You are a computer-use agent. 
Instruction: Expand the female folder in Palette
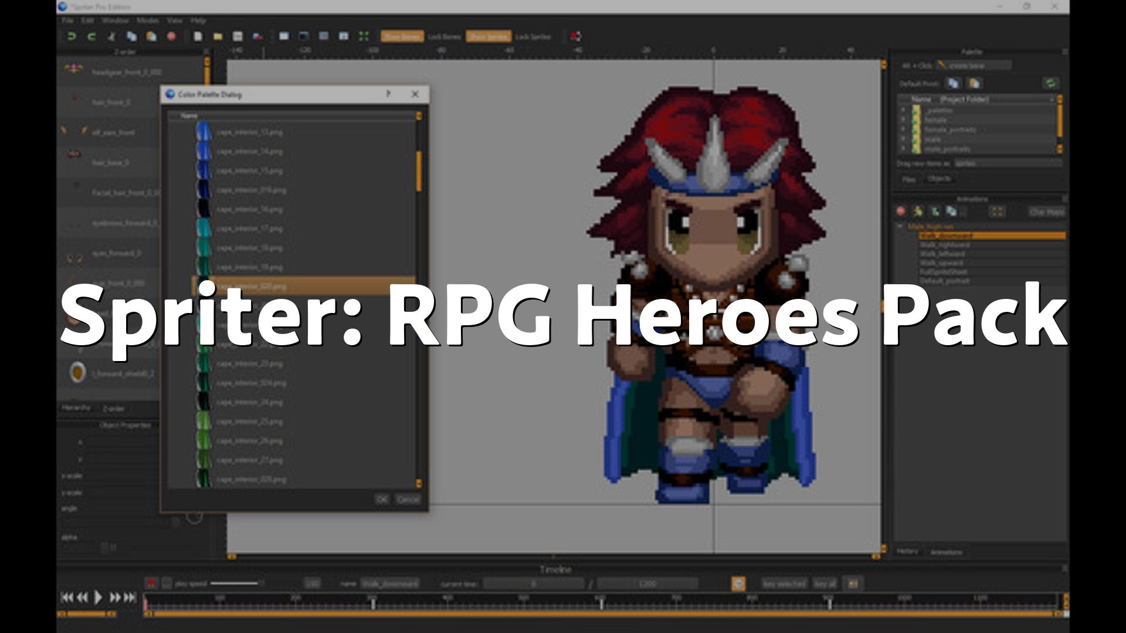[x=904, y=120]
